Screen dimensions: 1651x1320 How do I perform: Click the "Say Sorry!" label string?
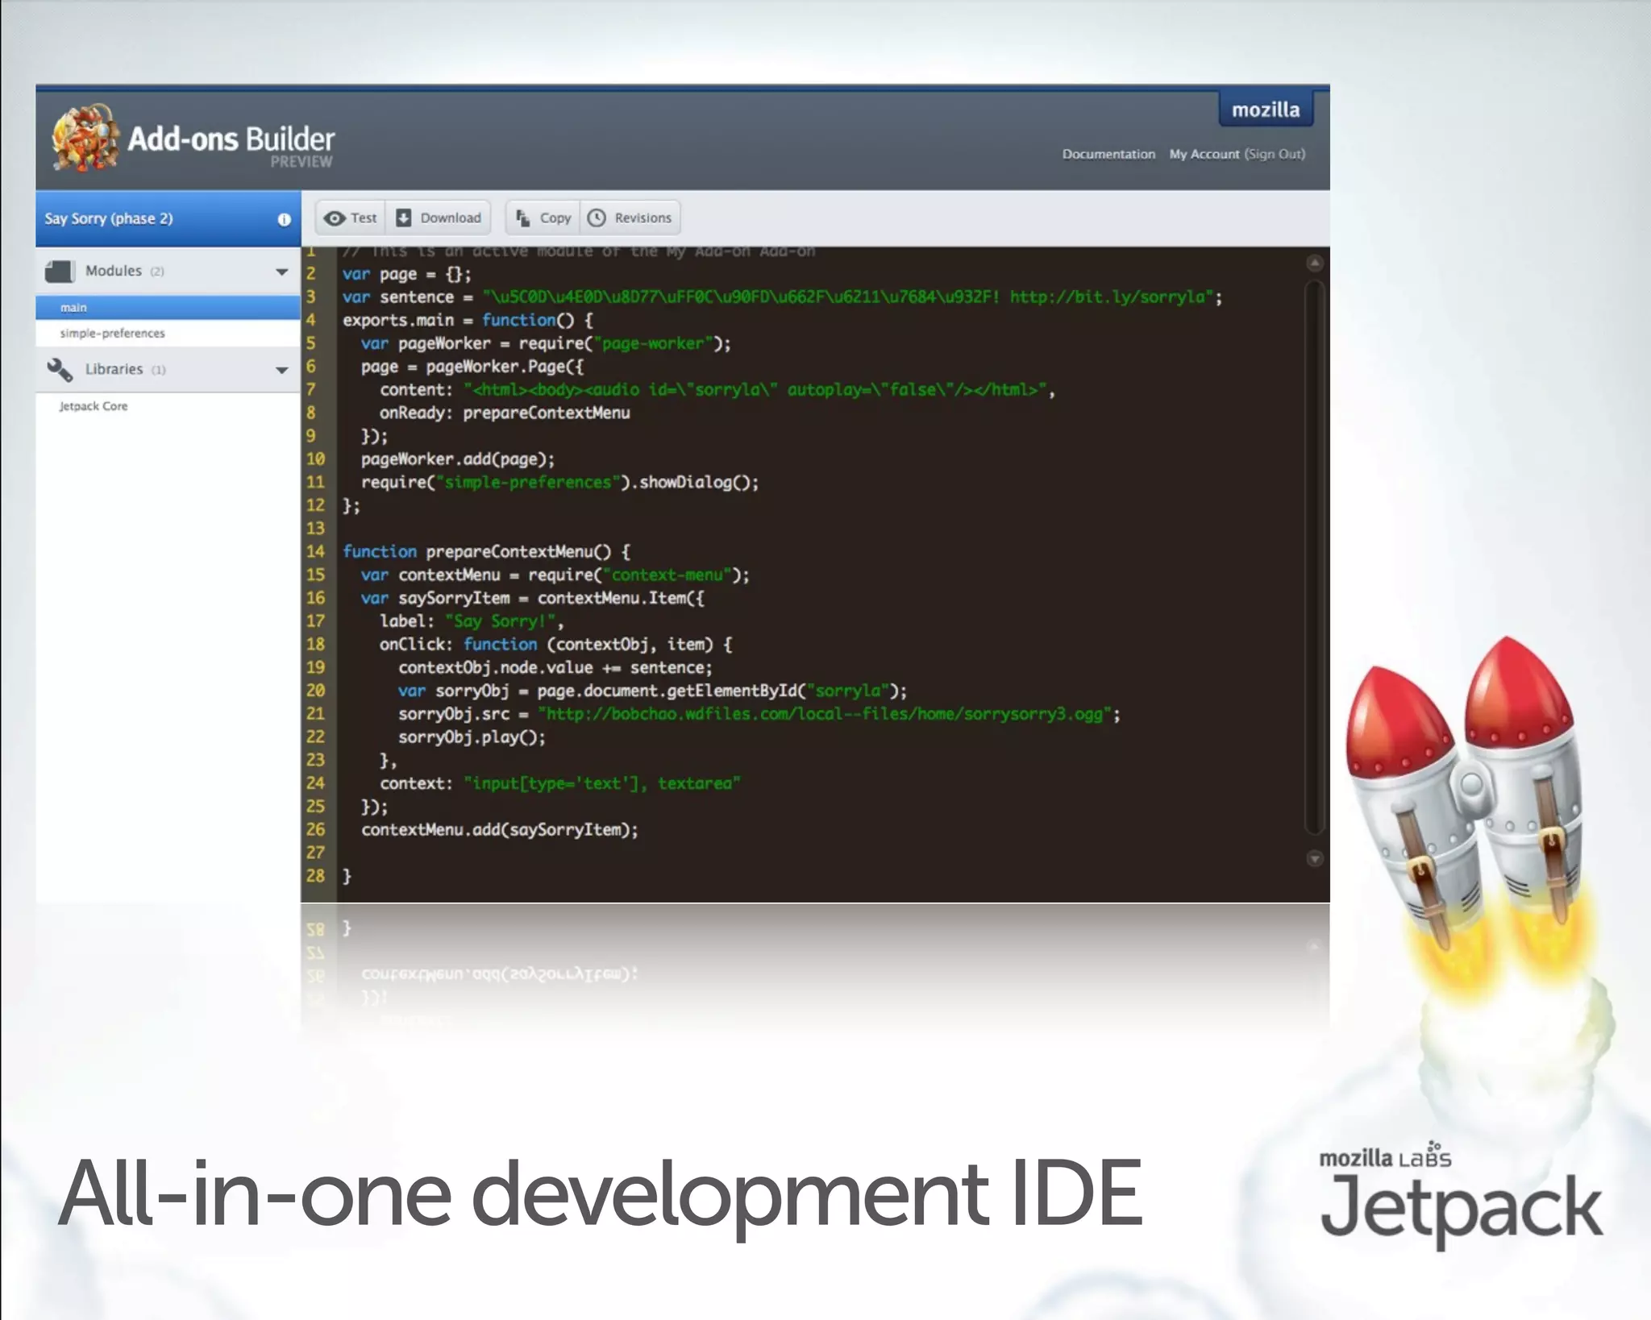click(x=500, y=621)
